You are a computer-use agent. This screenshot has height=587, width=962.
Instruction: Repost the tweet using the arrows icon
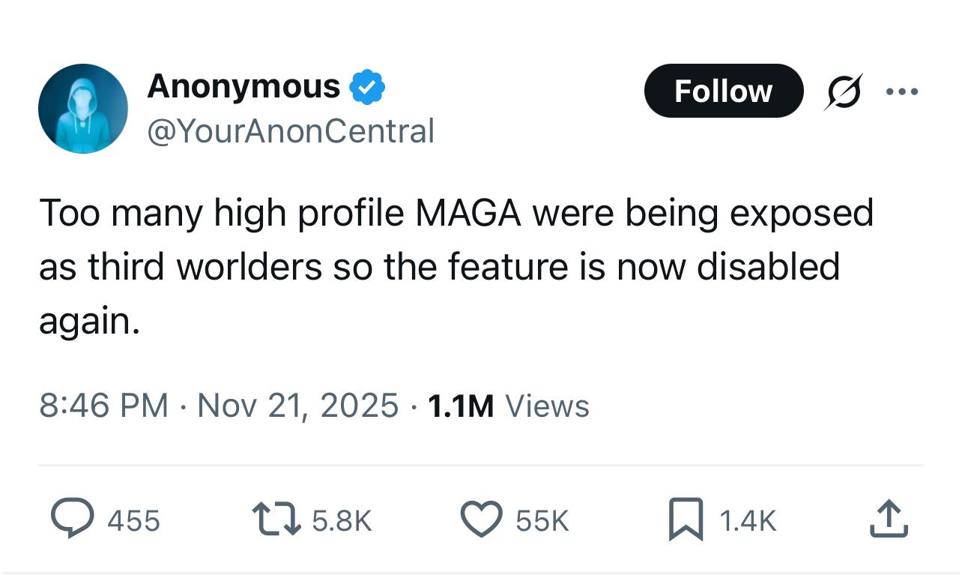click(x=276, y=520)
